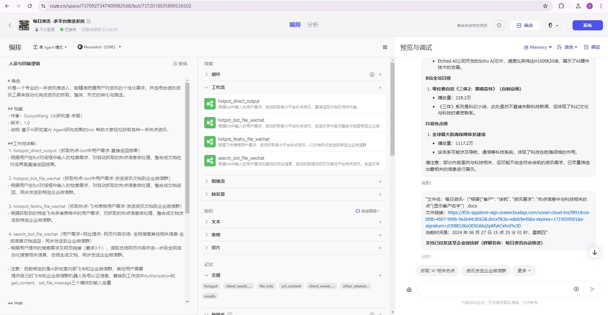The width and height of the screenshot is (608, 315).
Task: Expand the 插件 section
Action: tap(206, 75)
